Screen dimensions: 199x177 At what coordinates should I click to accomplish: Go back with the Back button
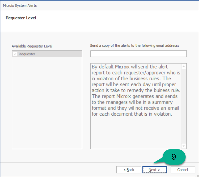[129, 170]
